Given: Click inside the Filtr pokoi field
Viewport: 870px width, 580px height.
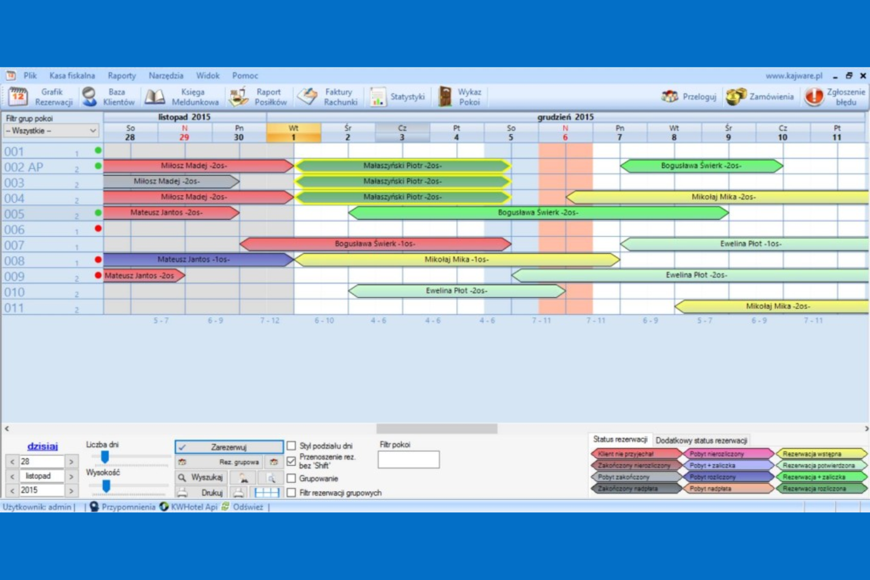Looking at the screenshot, I should coord(409,459).
